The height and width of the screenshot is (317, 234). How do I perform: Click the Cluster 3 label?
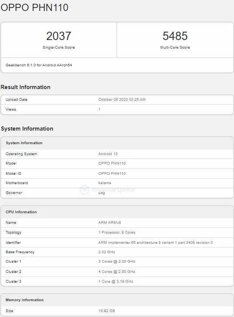tap(13, 282)
